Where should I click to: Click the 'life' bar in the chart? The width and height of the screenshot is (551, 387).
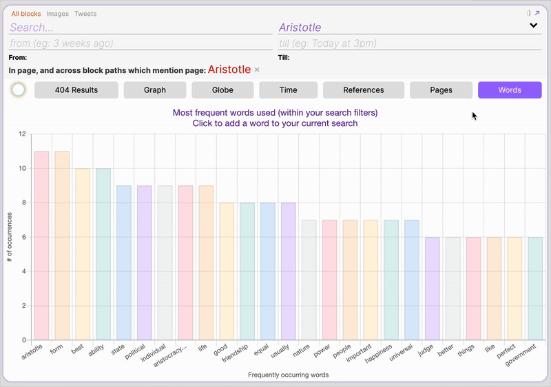point(206,262)
